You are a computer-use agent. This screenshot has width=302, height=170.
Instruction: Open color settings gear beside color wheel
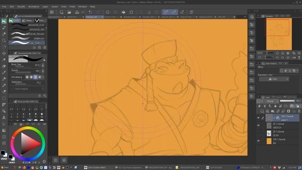44,161
